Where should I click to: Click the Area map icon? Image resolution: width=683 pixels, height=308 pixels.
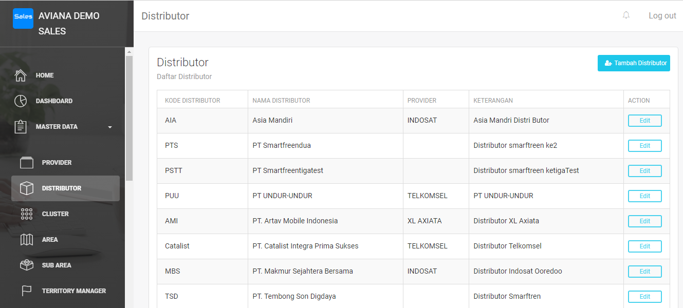pos(27,240)
